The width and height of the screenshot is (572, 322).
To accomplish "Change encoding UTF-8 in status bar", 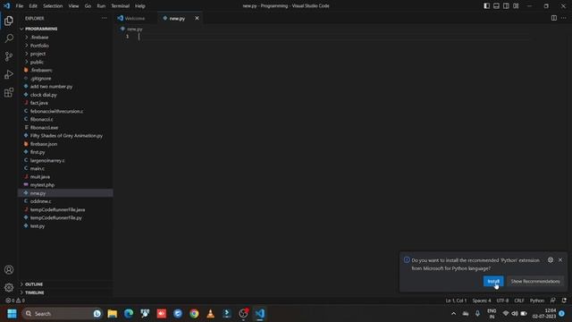I will [x=502, y=301].
